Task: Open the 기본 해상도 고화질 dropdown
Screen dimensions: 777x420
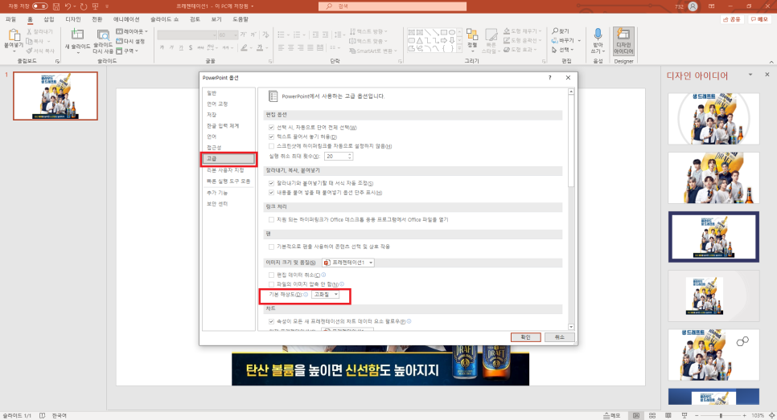Action: pyautogui.click(x=326, y=295)
